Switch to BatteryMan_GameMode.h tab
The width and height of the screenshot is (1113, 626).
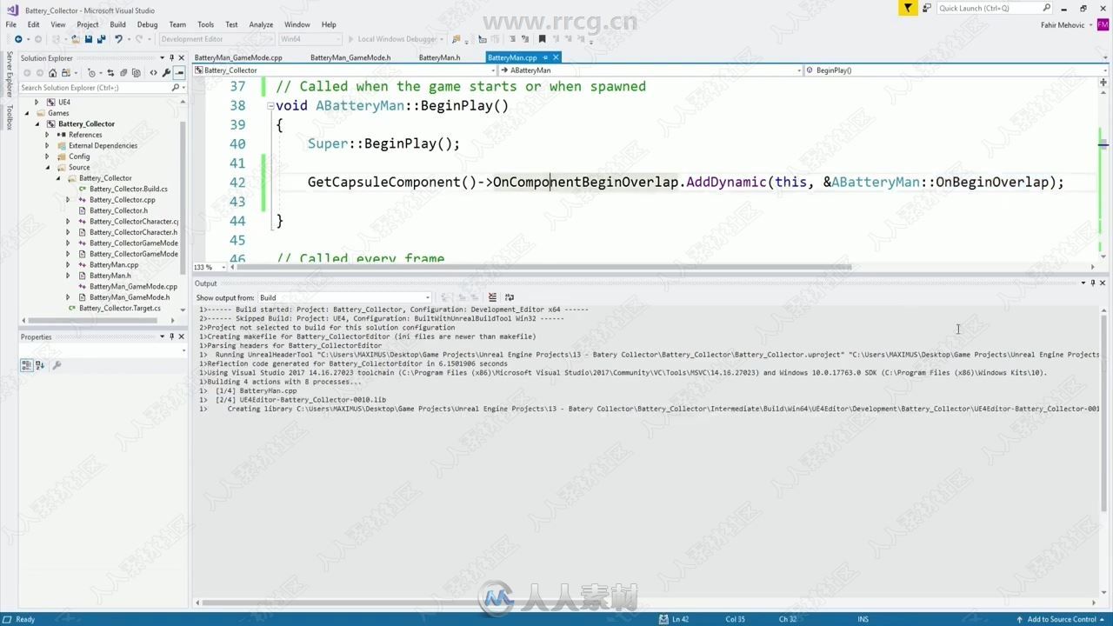[x=350, y=57]
